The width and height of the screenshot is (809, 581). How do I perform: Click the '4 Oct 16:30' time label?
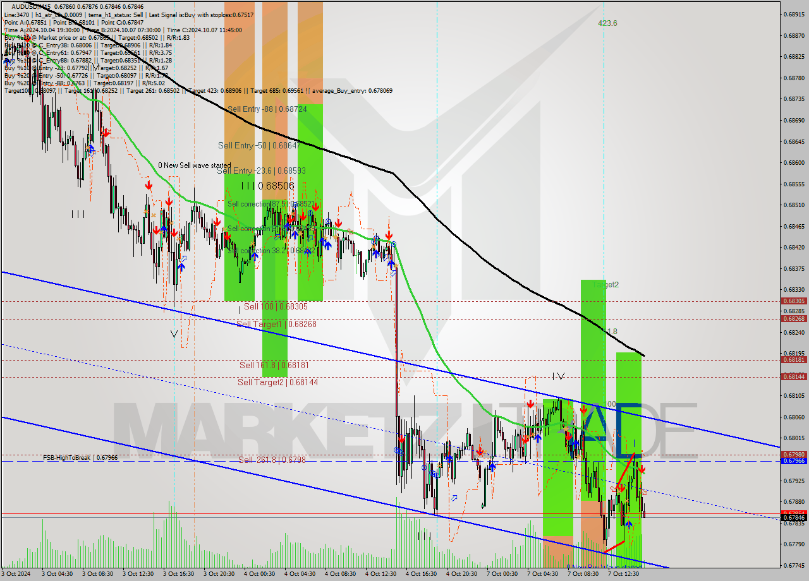click(422, 574)
